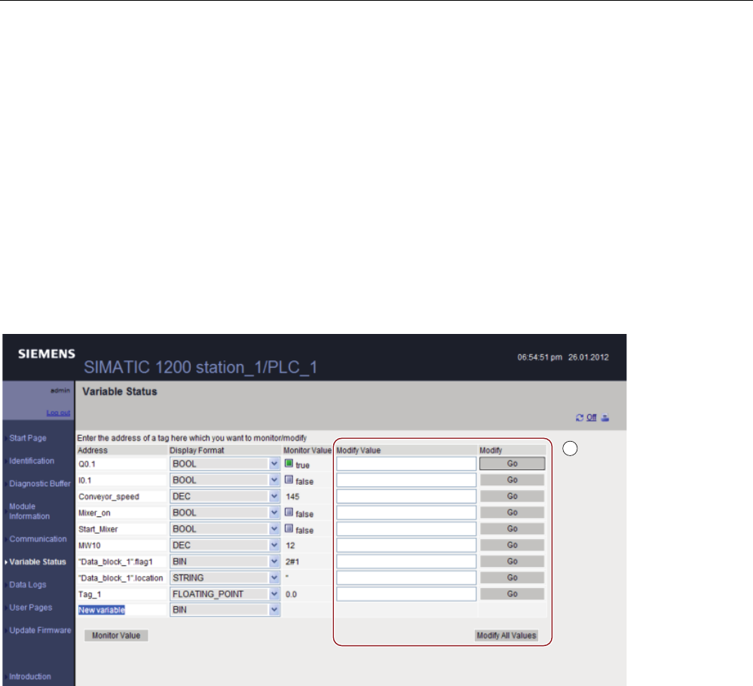
Task: Open the Display Format dropdown for Q0.1
Action: click(x=225, y=464)
